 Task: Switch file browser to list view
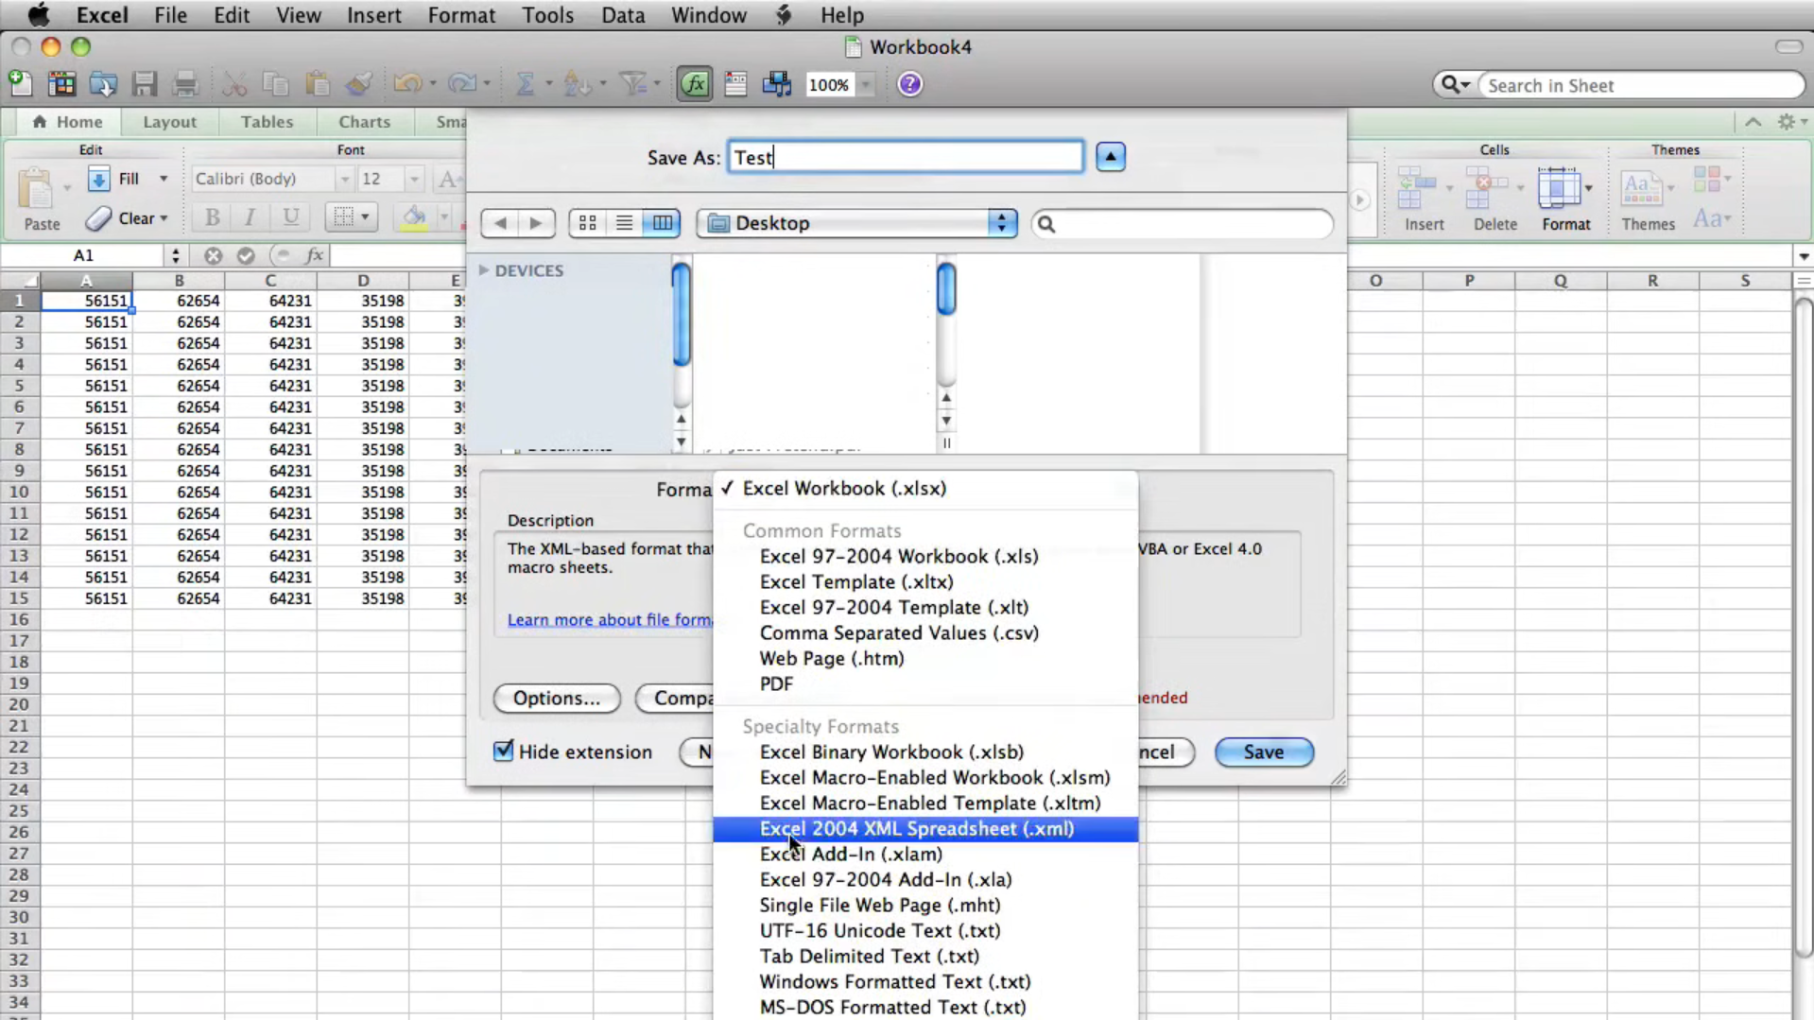coord(624,223)
